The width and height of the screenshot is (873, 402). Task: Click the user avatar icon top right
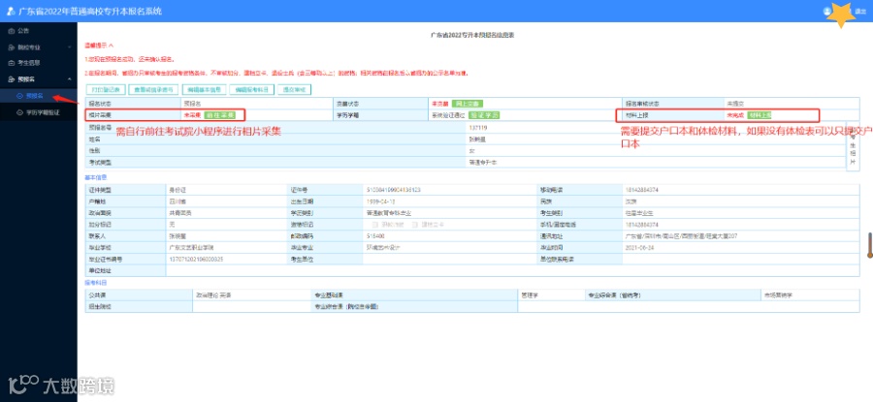click(x=826, y=11)
